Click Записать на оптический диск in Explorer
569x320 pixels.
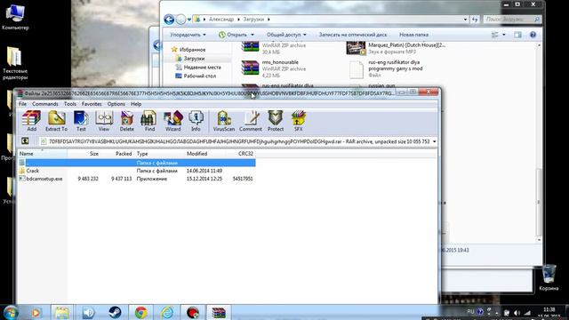click(353, 35)
